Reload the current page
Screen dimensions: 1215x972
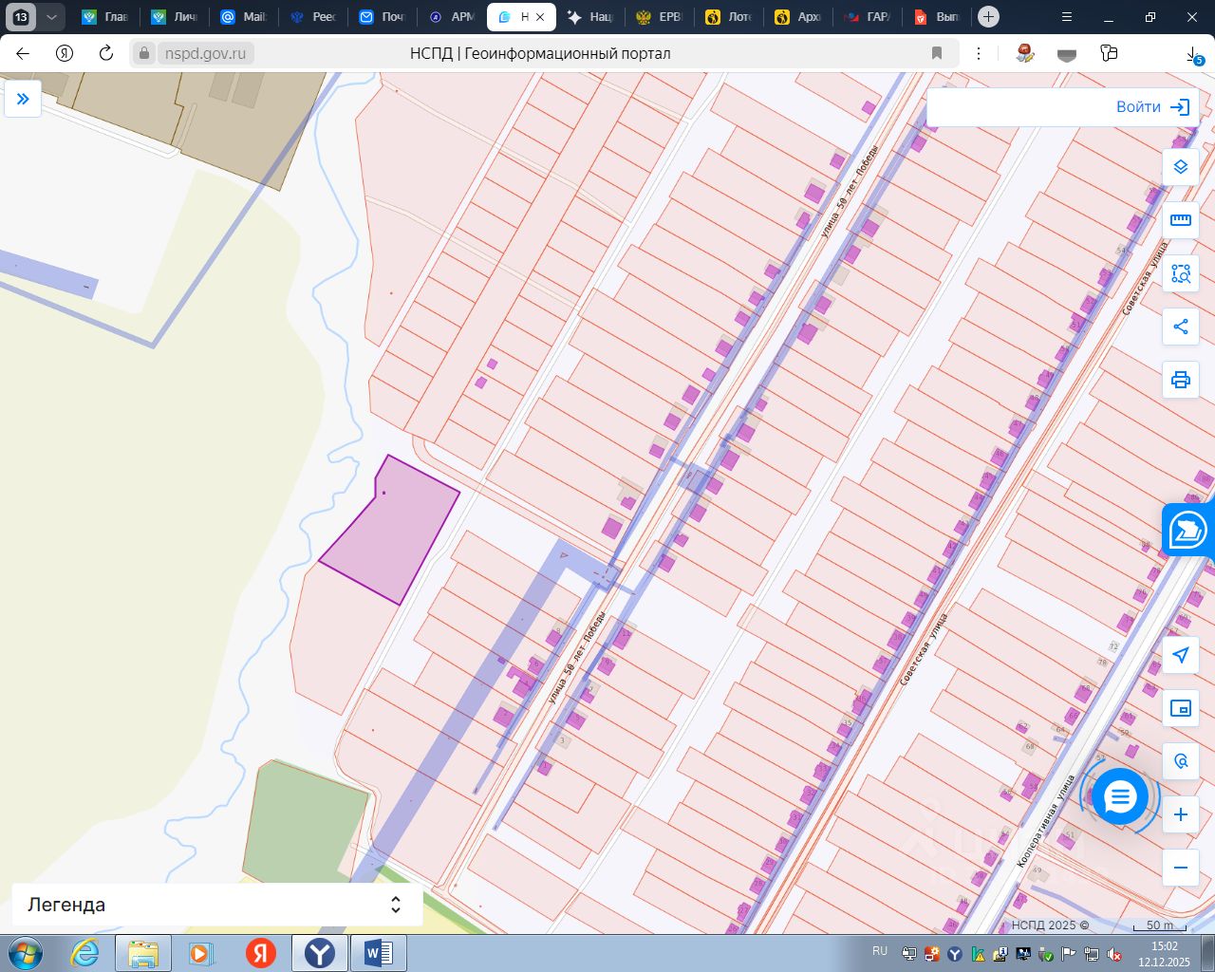coord(106,53)
